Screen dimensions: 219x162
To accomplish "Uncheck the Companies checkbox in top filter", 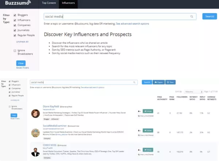I will click(15, 25).
